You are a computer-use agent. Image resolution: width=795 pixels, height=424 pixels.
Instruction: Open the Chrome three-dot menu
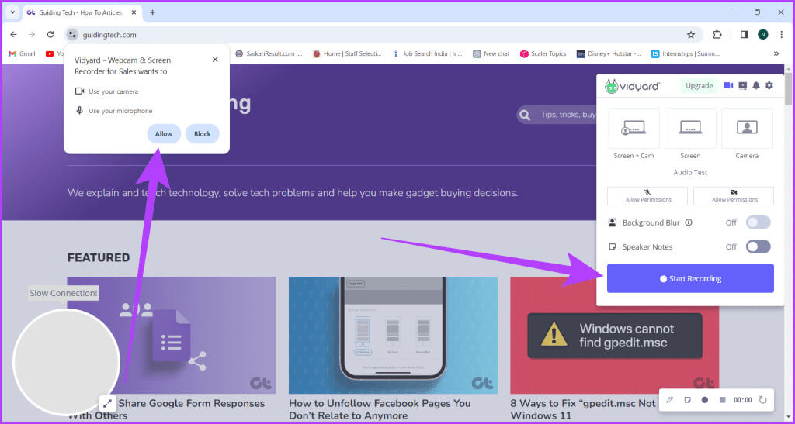tap(781, 34)
